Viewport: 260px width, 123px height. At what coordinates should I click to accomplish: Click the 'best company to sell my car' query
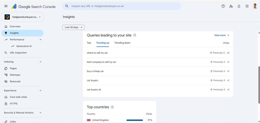(102, 62)
